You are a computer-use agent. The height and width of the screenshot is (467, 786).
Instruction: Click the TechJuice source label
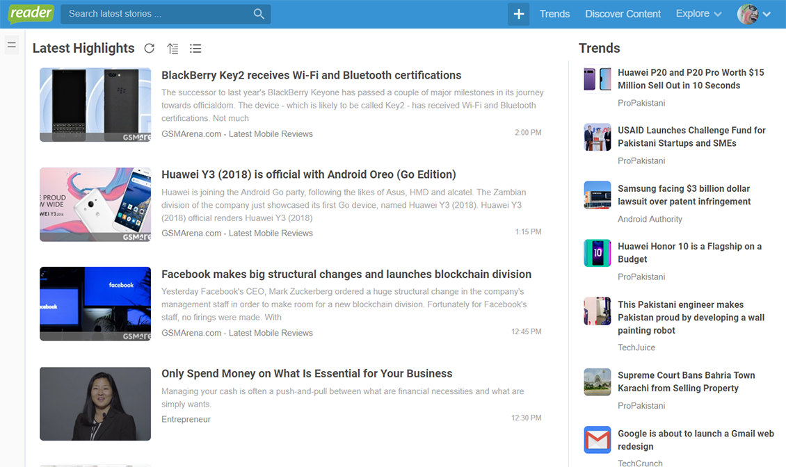[636, 347]
